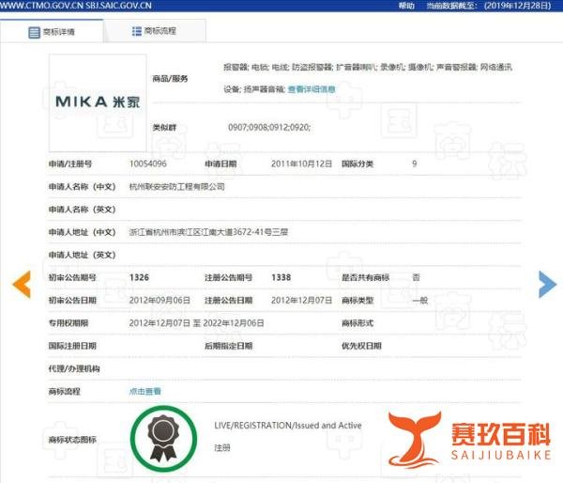
Task: Select preliminary announcement date 2012年09月06日
Action: [x=160, y=301]
